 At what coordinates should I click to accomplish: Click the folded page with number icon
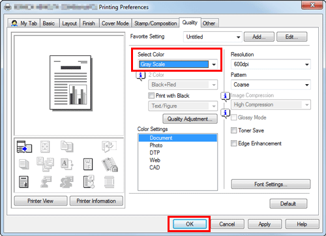pyautogui.click(x=109, y=146)
